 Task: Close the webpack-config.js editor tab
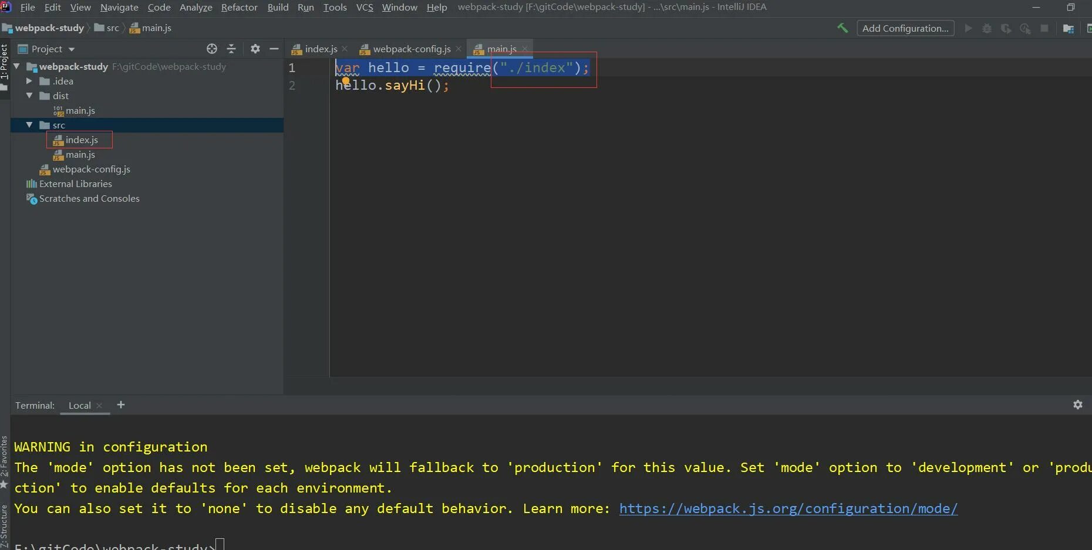pyautogui.click(x=459, y=49)
